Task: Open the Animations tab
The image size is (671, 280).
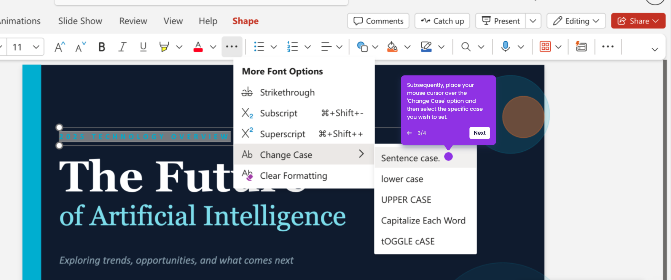Action: click(x=20, y=21)
